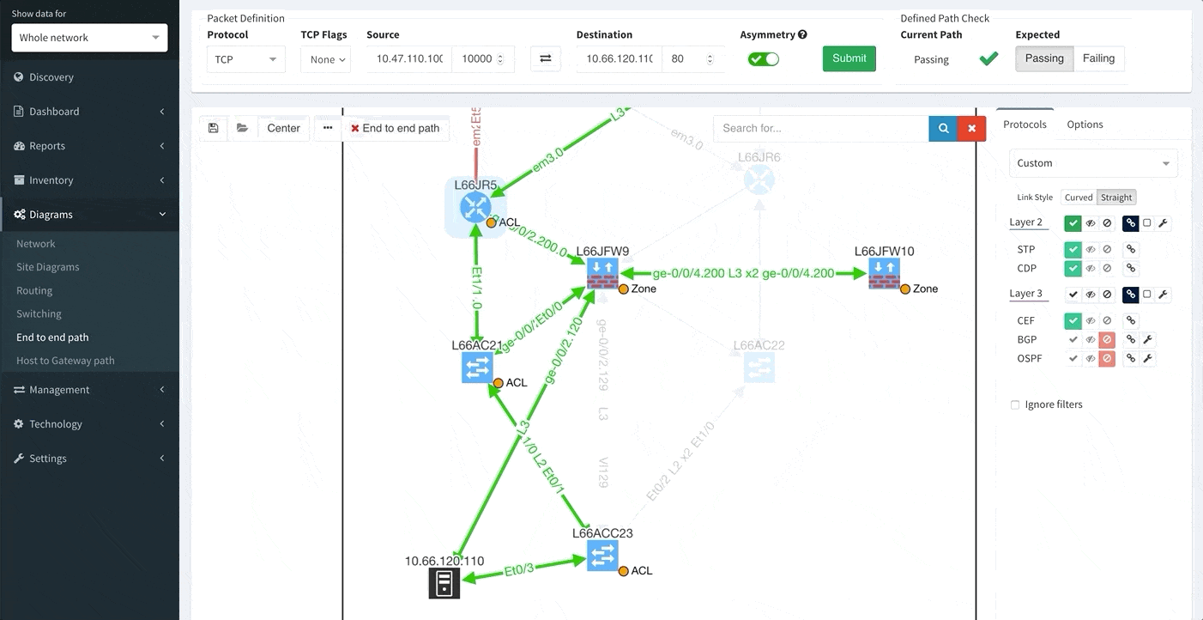Expand the Inventory sidebar menu
The image size is (1203, 620).
pyautogui.click(x=89, y=180)
